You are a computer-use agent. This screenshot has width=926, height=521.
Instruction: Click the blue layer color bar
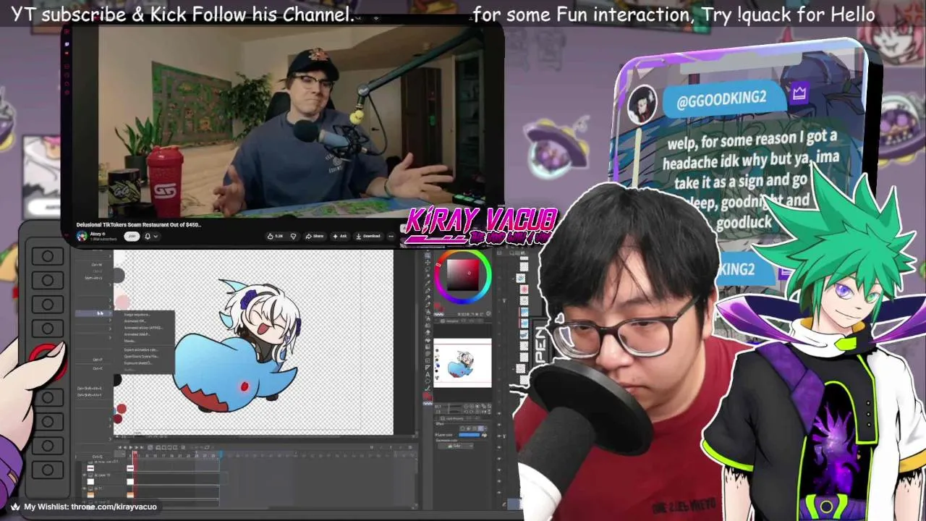(x=469, y=435)
